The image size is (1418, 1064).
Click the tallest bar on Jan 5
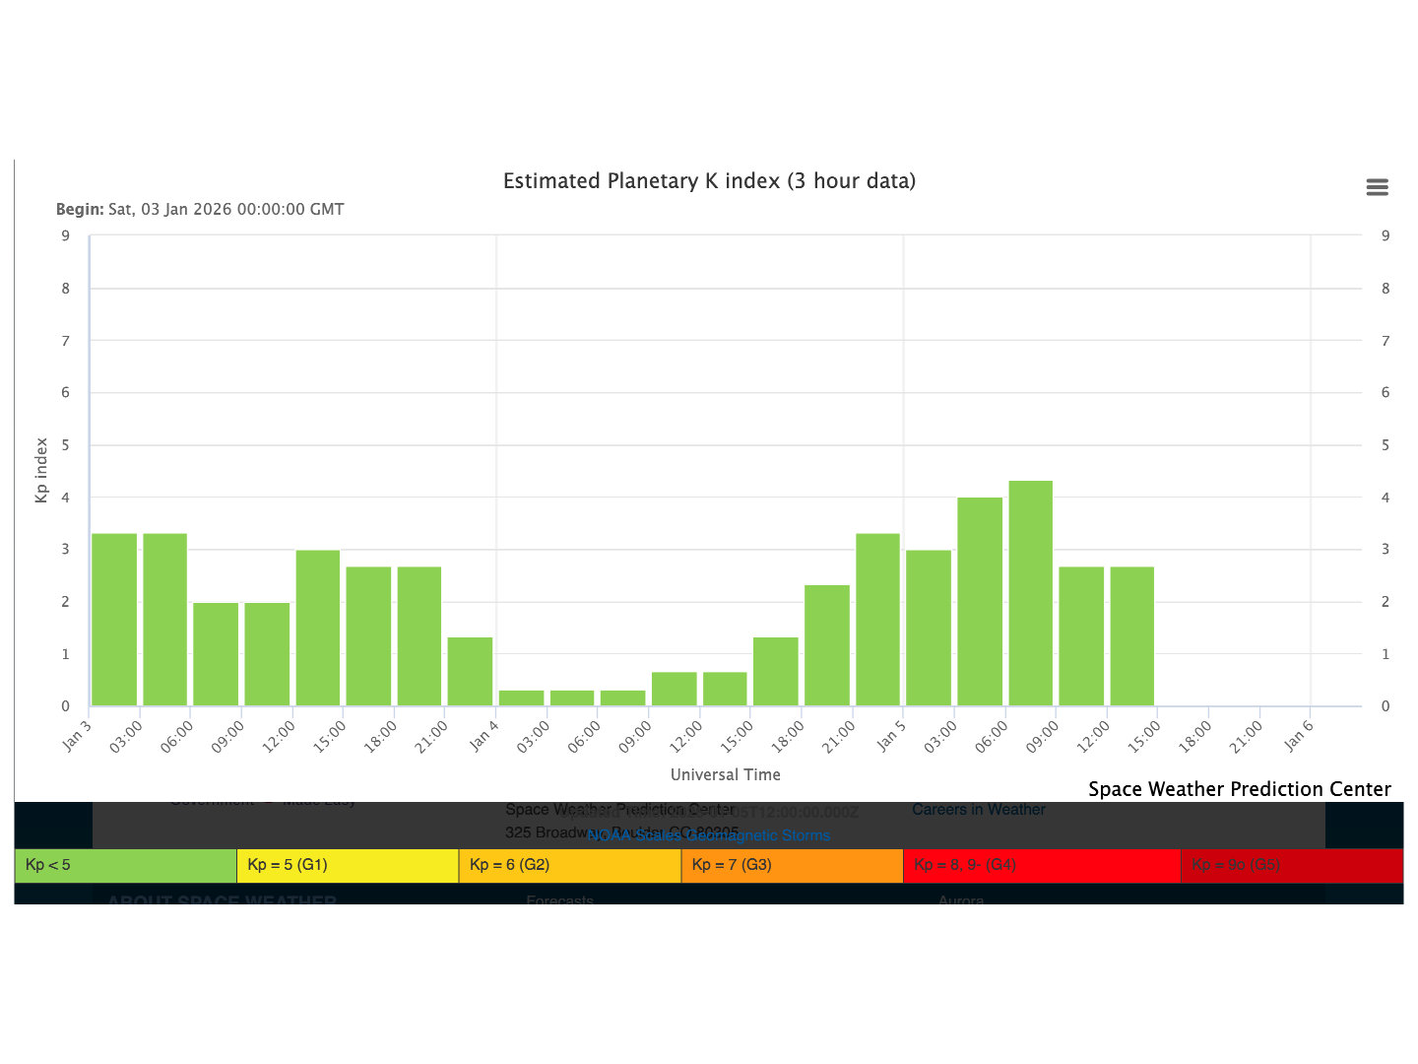click(x=1030, y=593)
